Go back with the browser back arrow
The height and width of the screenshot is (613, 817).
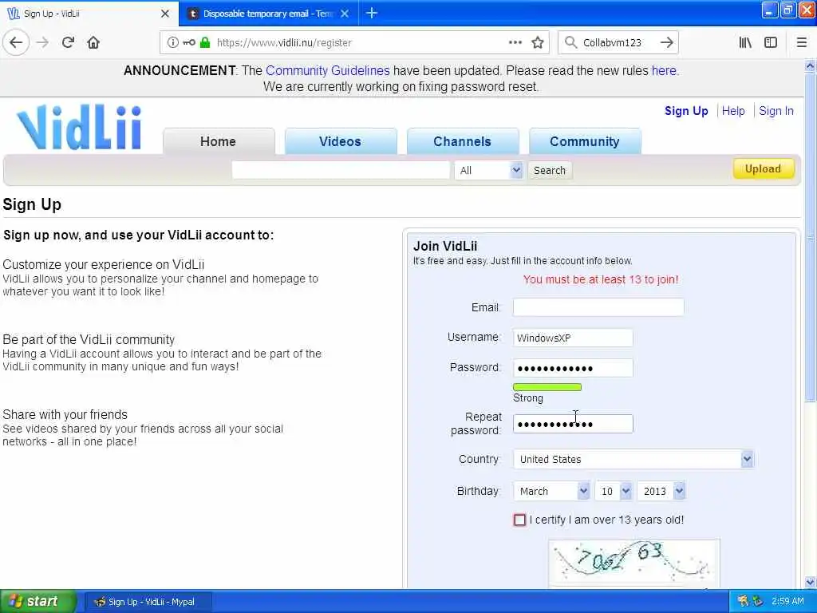(x=16, y=42)
